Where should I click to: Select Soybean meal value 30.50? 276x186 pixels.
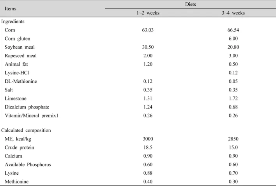(x=148, y=47)
